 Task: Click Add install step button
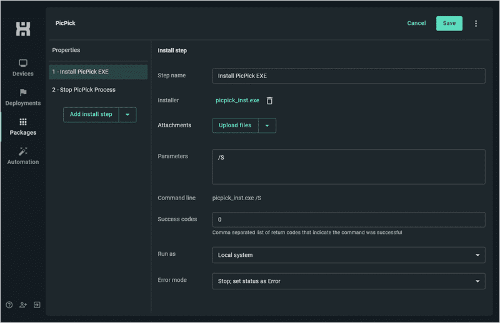[x=91, y=115]
